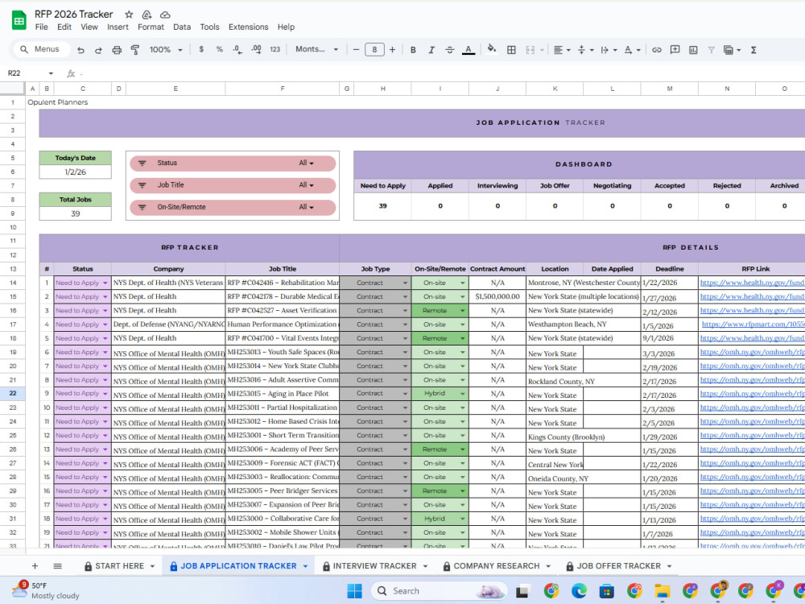Select the Paint format tool
This screenshot has height=604, width=805.
coord(135,50)
